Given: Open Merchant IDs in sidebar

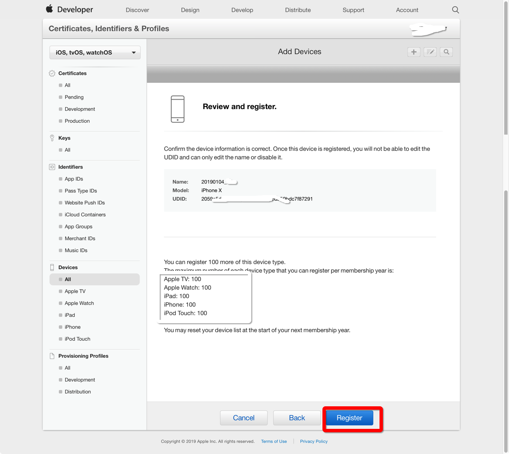Looking at the screenshot, I should pyautogui.click(x=80, y=238).
